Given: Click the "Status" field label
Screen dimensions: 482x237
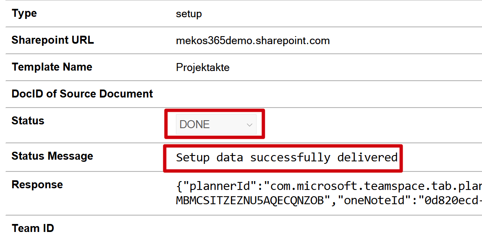Looking at the screenshot, I should click(x=28, y=121).
